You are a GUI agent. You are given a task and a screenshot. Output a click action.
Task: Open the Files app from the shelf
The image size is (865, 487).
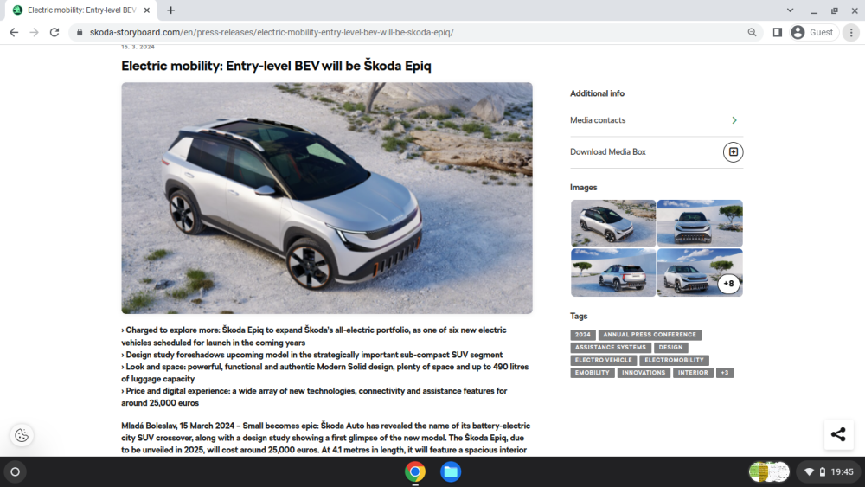click(x=451, y=472)
